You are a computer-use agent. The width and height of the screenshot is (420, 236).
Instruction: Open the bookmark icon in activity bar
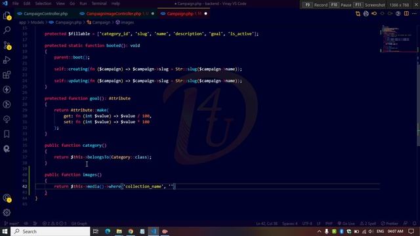tap(7, 134)
